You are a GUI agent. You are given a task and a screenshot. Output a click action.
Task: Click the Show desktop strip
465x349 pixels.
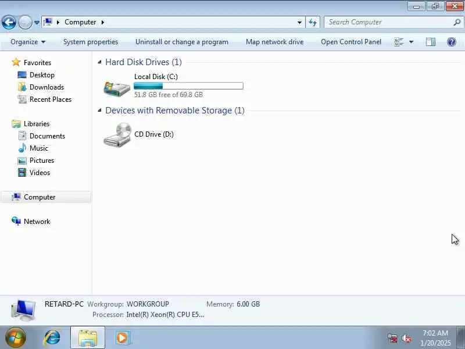point(461,338)
